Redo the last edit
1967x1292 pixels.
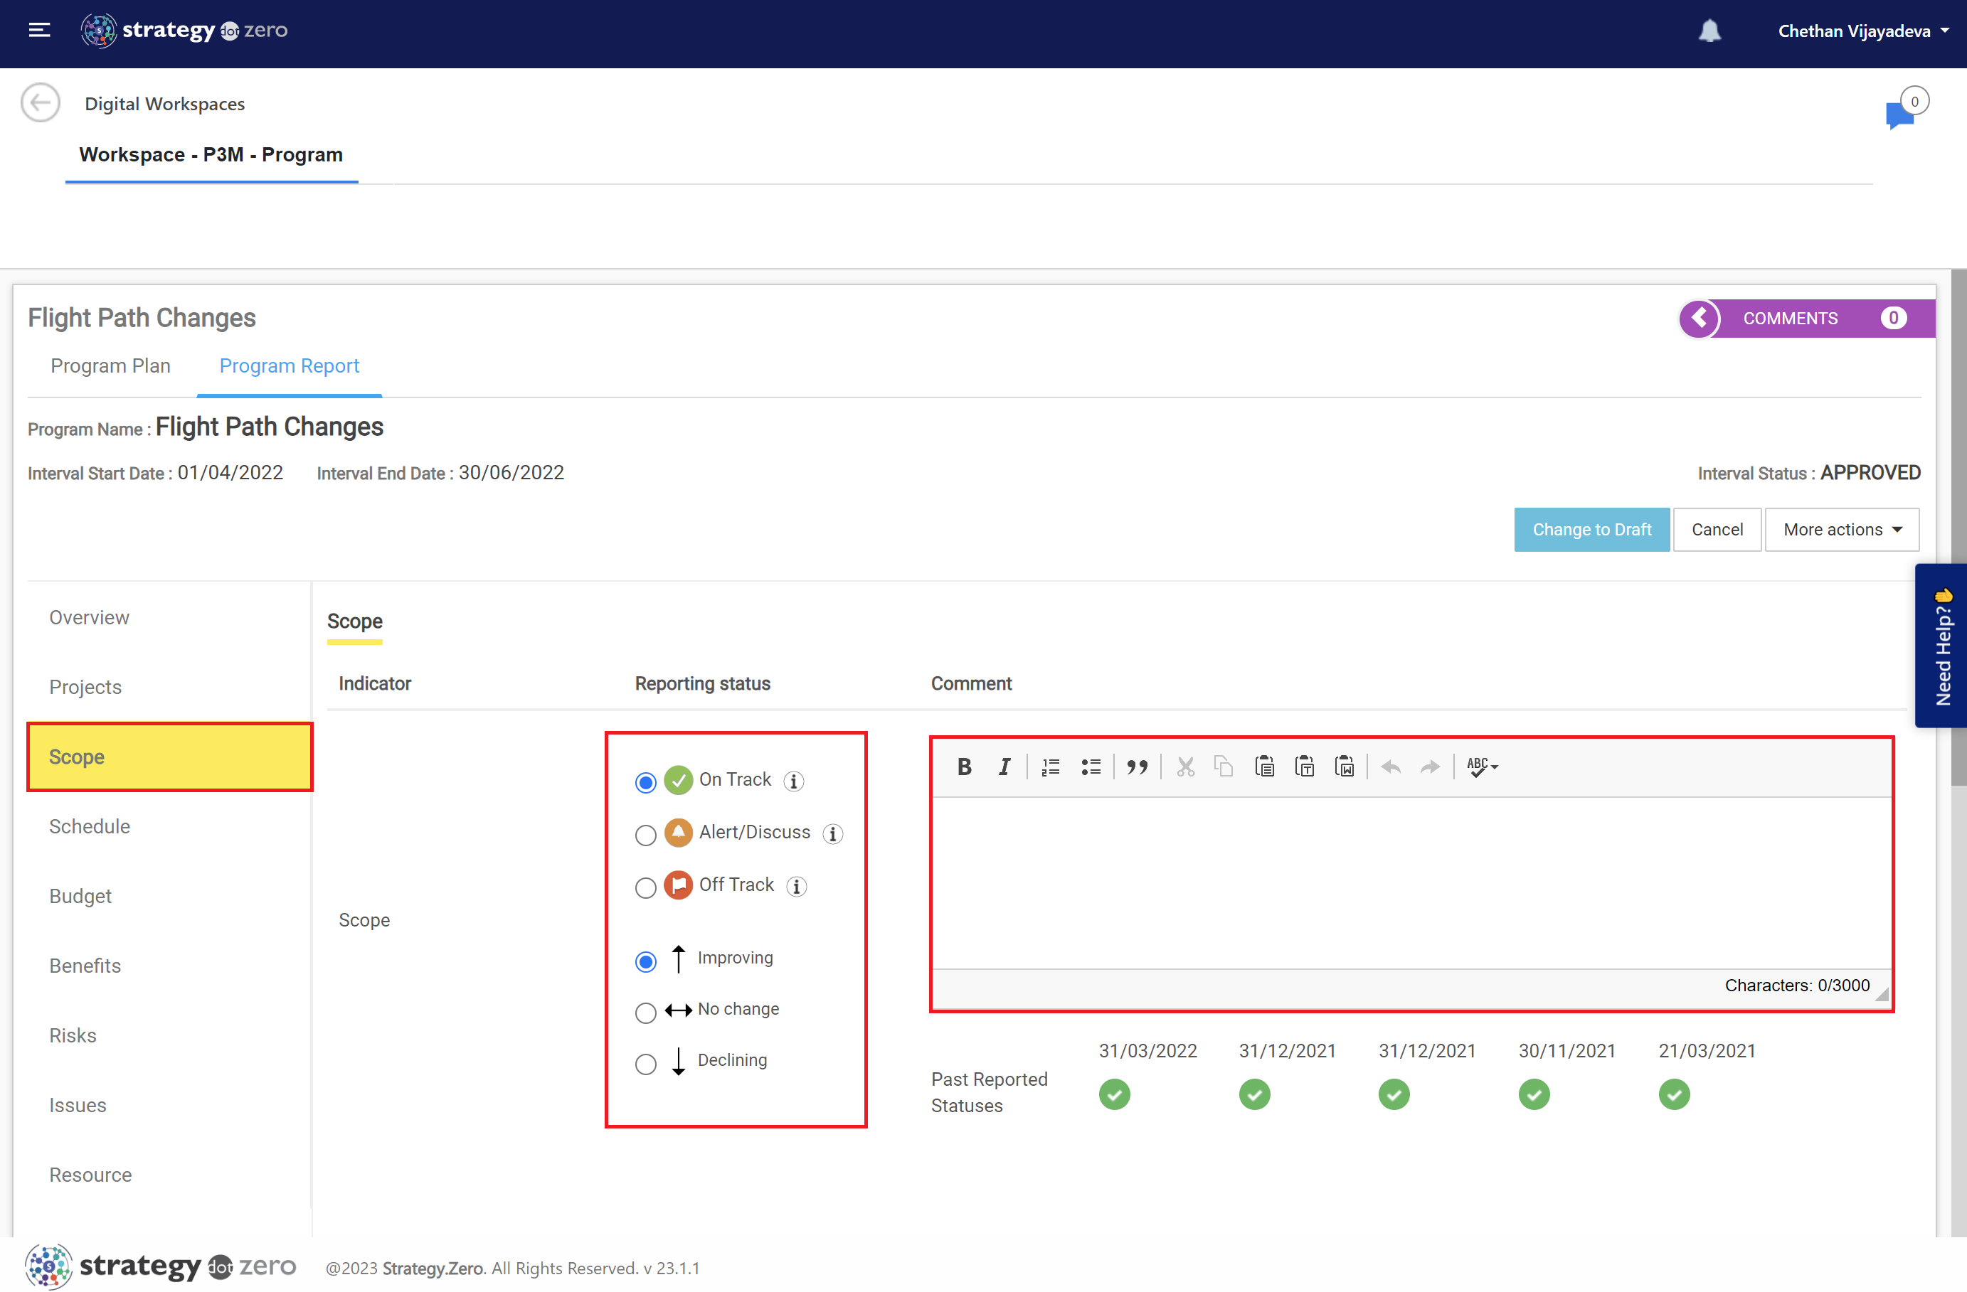pyautogui.click(x=1431, y=767)
